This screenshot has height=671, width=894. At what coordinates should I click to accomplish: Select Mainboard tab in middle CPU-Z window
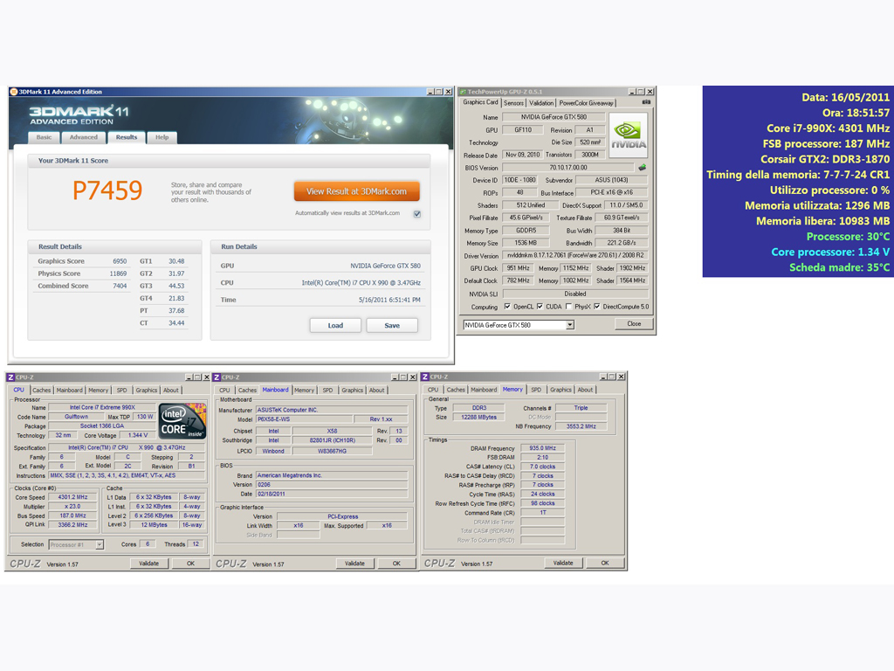click(275, 390)
